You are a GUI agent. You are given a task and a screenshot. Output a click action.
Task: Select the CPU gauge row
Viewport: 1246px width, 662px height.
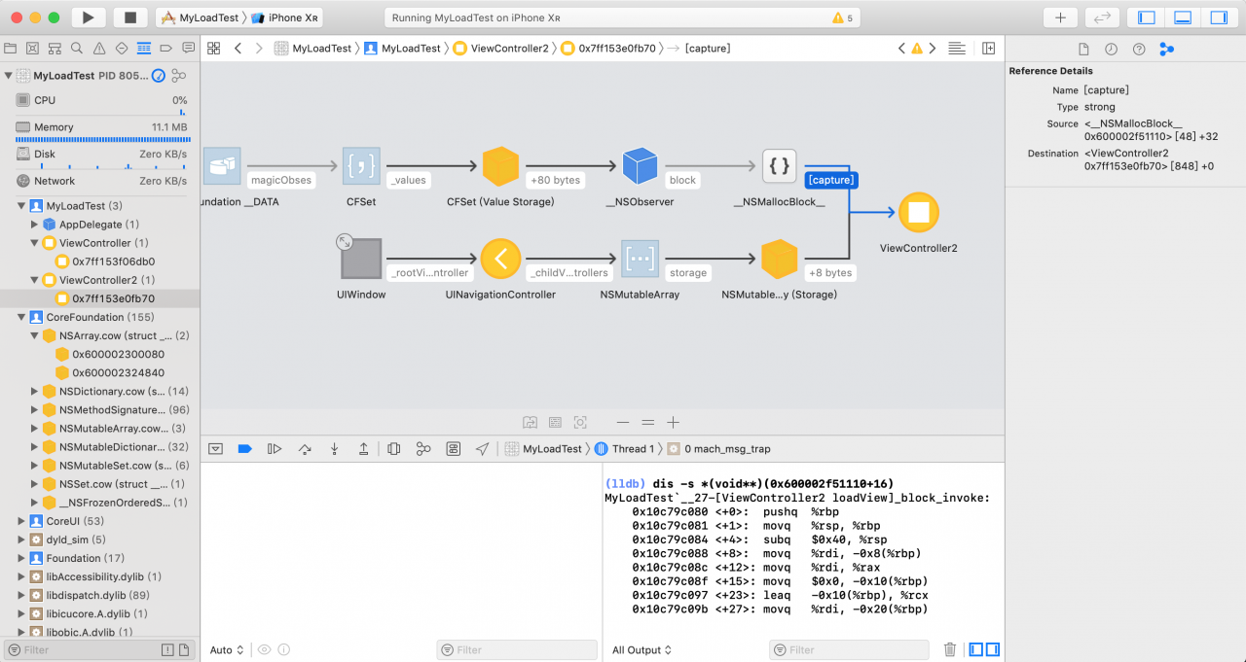pyautogui.click(x=100, y=100)
